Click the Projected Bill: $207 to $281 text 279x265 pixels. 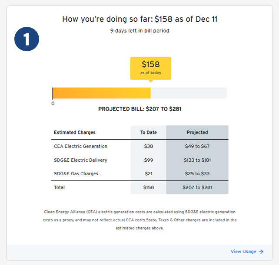139,109
